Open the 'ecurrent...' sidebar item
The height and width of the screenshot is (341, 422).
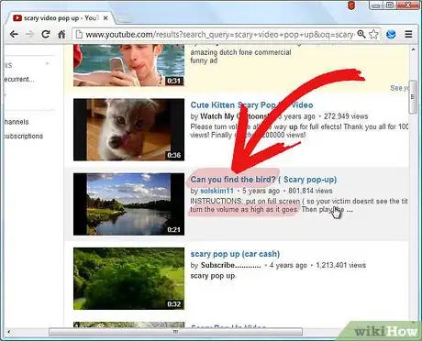coord(19,79)
